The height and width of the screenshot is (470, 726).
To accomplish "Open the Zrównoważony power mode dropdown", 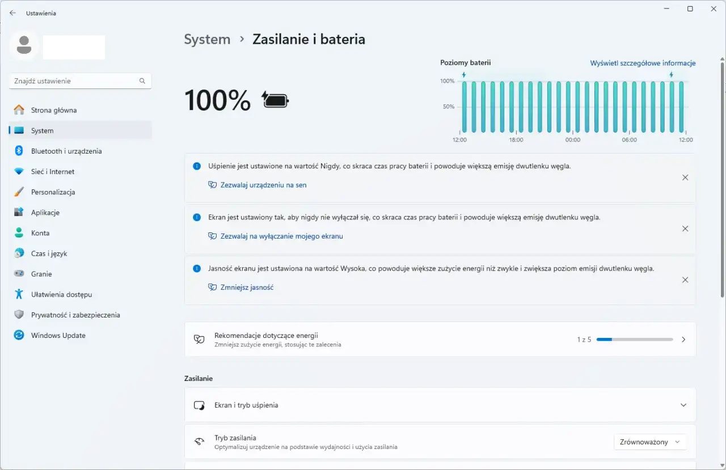I will 650,442.
